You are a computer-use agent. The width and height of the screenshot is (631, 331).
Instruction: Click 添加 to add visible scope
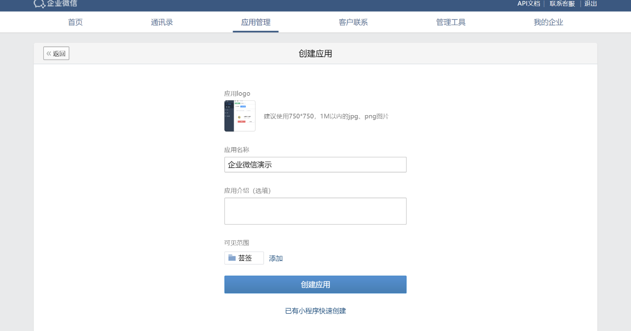[x=276, y=258]
